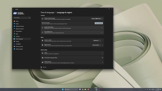Click the Country or region location pin icon
This screenshot has width=162, height=91.
pos(43,40)
